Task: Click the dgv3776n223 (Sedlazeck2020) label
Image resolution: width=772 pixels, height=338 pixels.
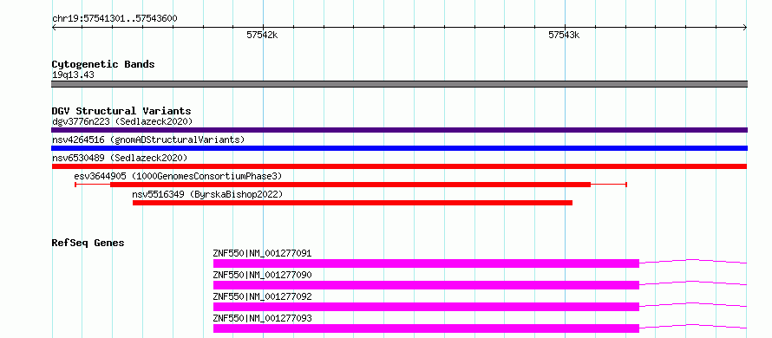Action: 122,121
